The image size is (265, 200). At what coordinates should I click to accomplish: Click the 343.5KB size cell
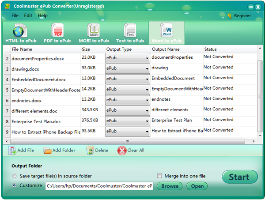click(x=90, y=109)
